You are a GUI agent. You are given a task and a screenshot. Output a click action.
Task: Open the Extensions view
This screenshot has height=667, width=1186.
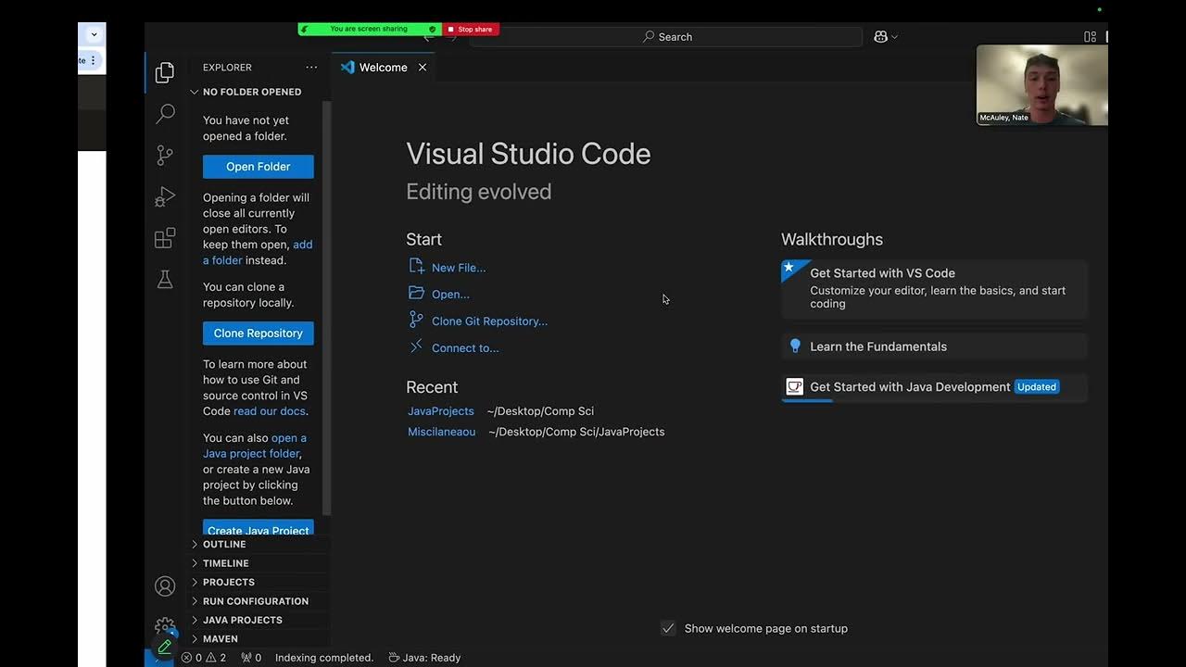pyautogui.click(x=165, y=238)
